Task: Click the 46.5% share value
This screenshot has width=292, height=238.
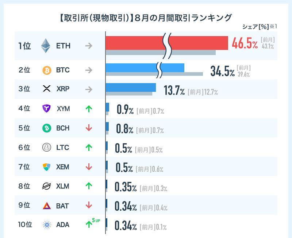Action: point(245,44)
